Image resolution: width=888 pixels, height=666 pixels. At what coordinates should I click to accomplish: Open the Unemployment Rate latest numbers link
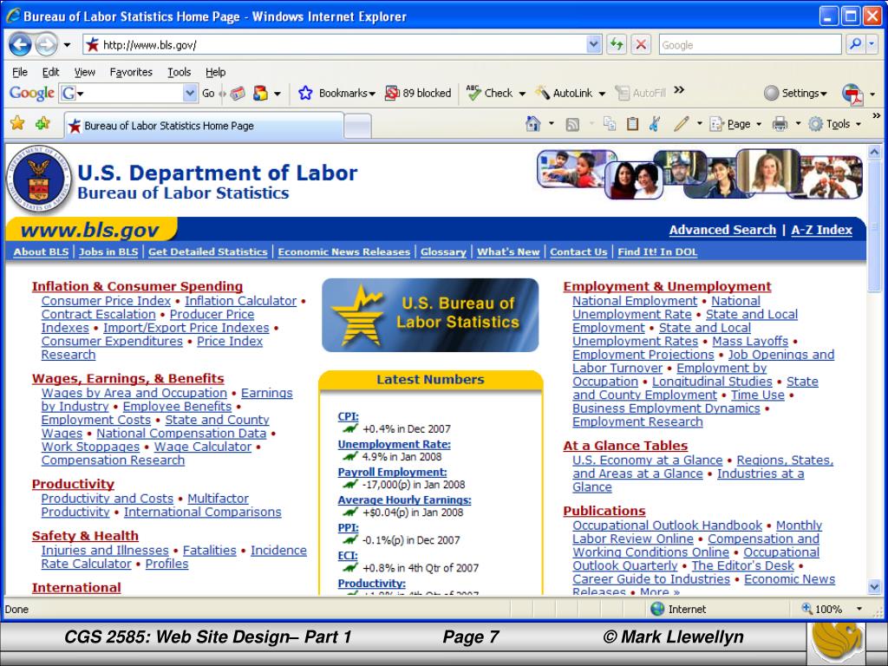(395, 445)
